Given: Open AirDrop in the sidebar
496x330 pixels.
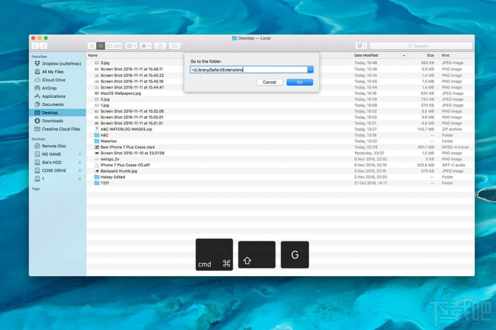Looking at the screenshot, I should click(49, 88).
